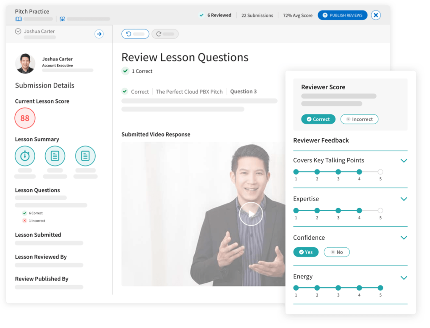Image resolution: width=430 pixels, height=328 pixels.
Task: Select No for Confidence
Action: coord(336,252)
